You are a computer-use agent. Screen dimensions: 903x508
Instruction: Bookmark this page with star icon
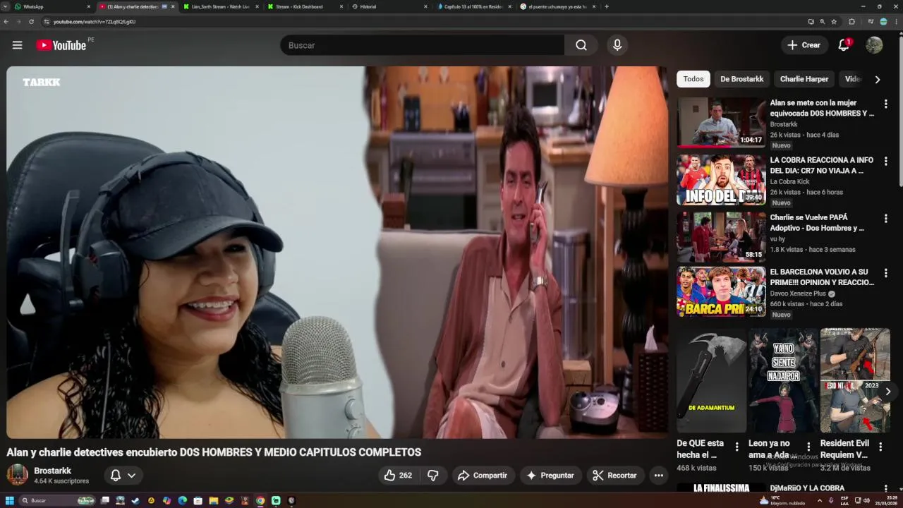pos(834,22)
